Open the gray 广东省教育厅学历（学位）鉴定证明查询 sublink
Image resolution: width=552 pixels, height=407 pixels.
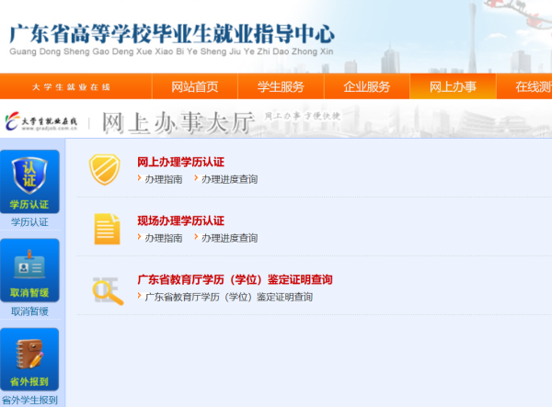pos(229,297)
